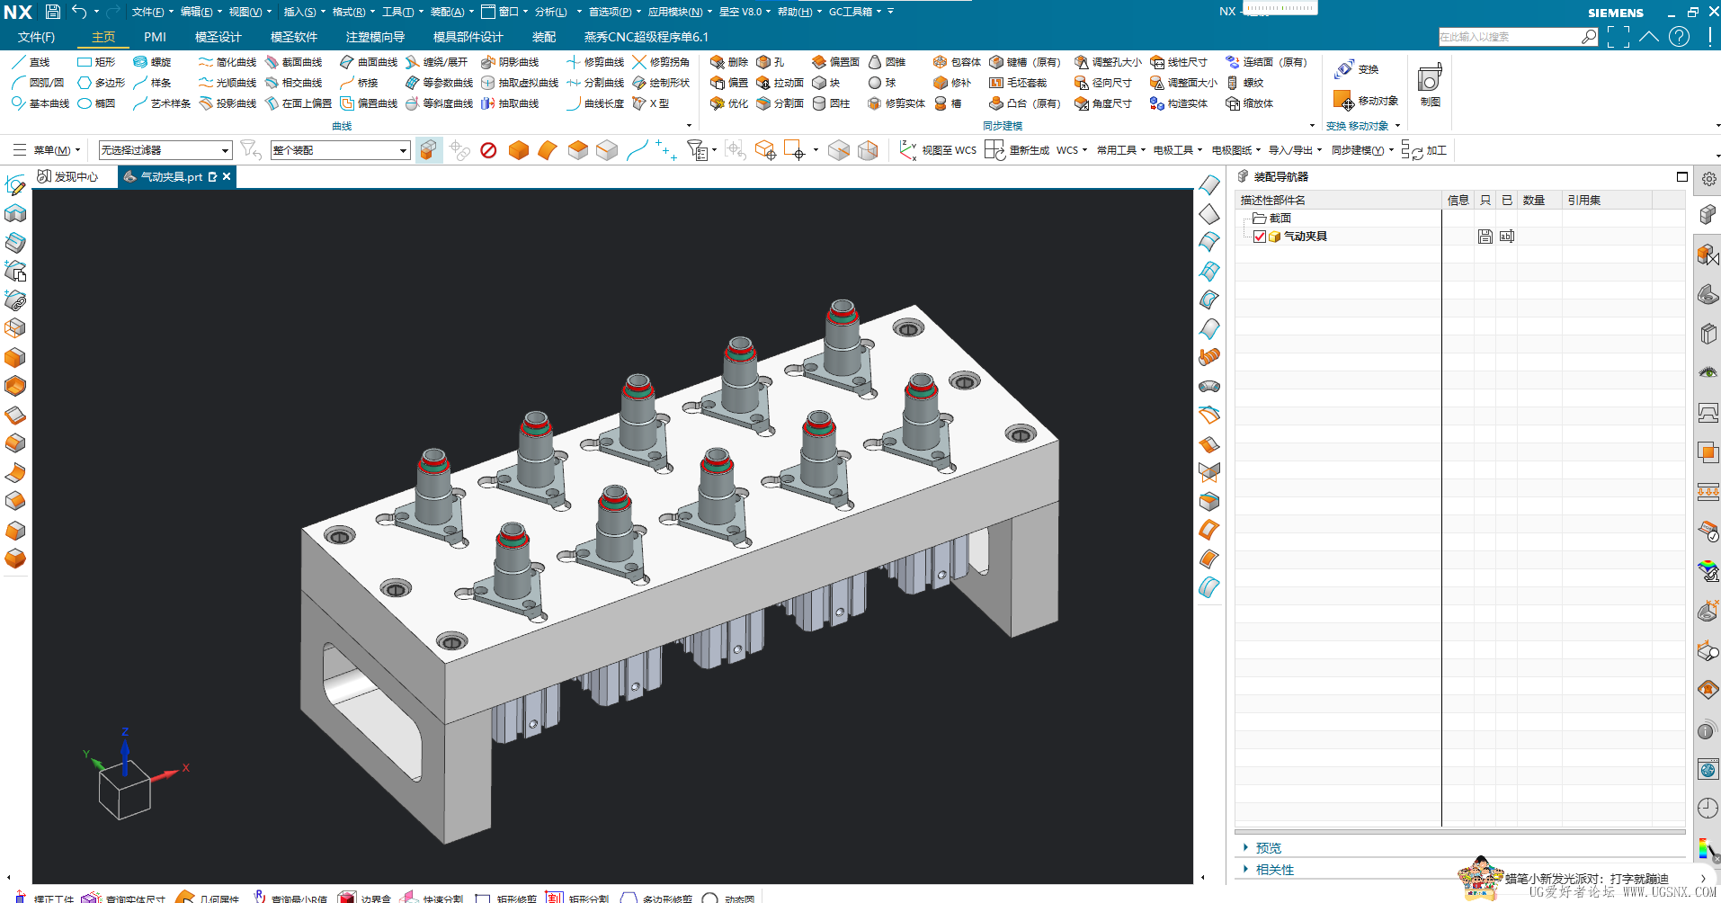This screenshot has width=1721, height=903.
Task: Open the 工具(T) menu in title bar
Action: (402, 12)
